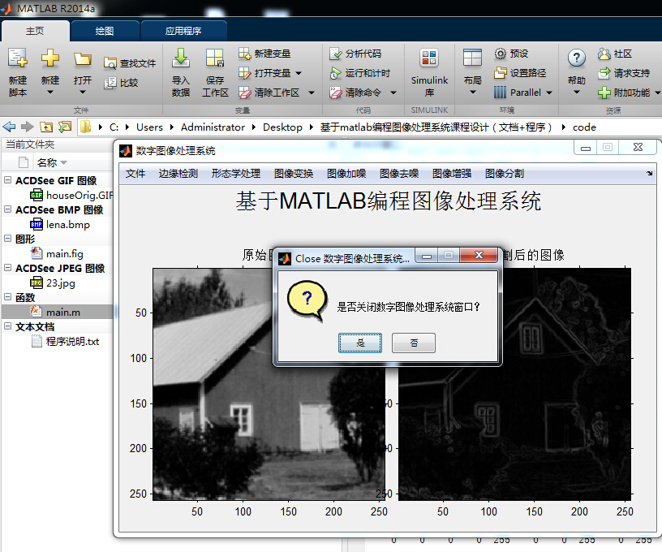Click the up-one-level folder icon

click(46, 127)
